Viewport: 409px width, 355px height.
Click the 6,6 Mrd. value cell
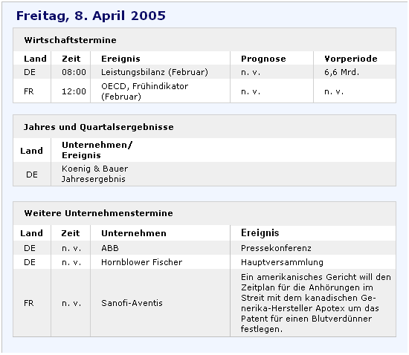coord(342,72)
